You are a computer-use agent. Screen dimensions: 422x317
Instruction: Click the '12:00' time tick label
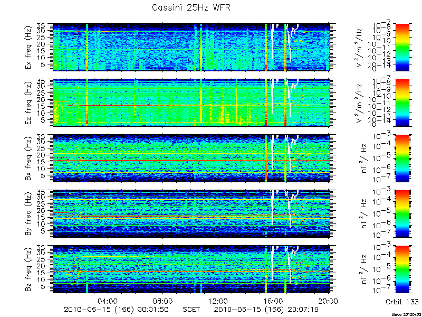pos(218,301)
